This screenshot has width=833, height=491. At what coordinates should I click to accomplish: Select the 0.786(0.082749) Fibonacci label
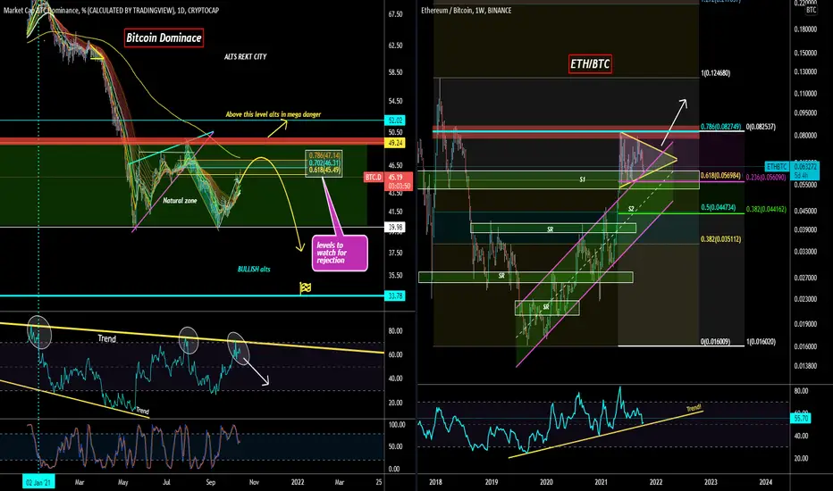coord(720,127)
